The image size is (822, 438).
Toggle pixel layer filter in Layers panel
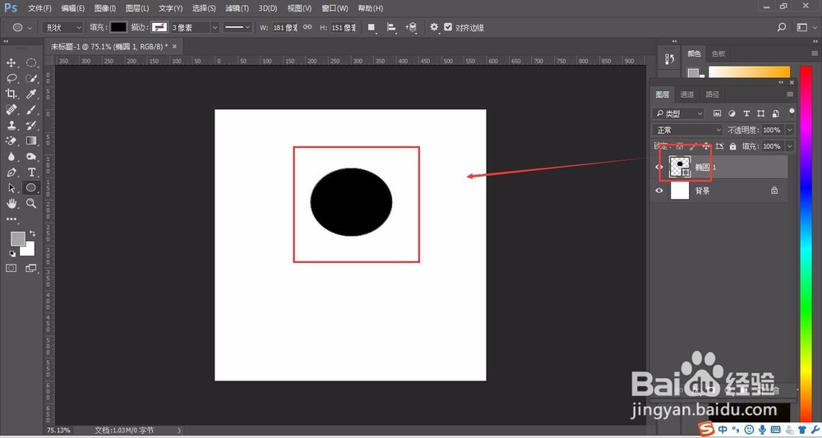point(717,113)
